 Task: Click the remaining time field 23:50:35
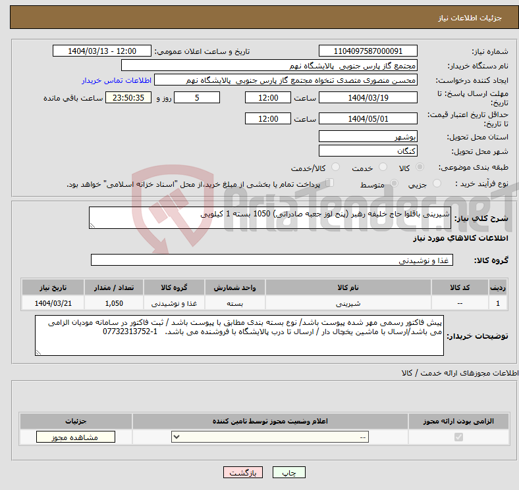pos(128,98)
